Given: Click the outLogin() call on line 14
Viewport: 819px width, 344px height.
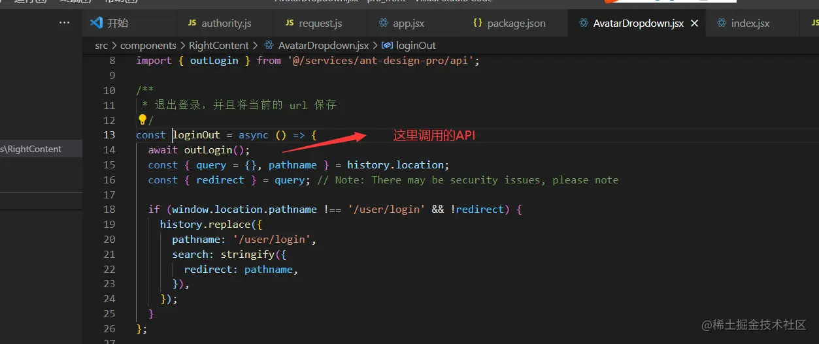Looking at the screenshot, I should coord(214,150).
